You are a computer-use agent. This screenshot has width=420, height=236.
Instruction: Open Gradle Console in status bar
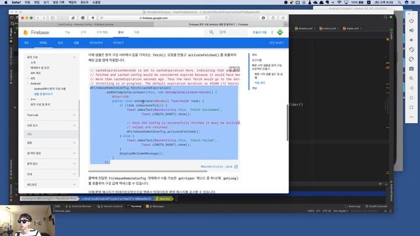click(x=376, y=206)
